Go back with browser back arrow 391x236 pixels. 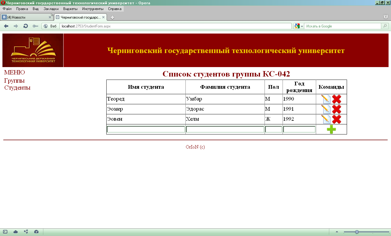pos(6,26)
